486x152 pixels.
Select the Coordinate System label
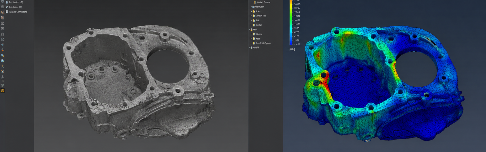pyautogui.click(x=263, y=43)
